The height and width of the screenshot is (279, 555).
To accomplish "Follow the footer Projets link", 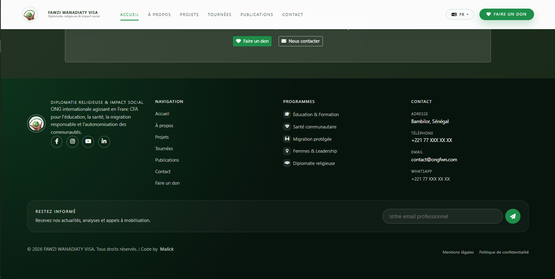I will 162,137.
